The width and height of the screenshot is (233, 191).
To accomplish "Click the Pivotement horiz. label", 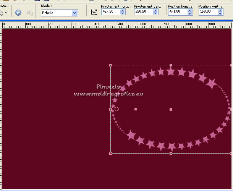I will click(x=116, y=6).
